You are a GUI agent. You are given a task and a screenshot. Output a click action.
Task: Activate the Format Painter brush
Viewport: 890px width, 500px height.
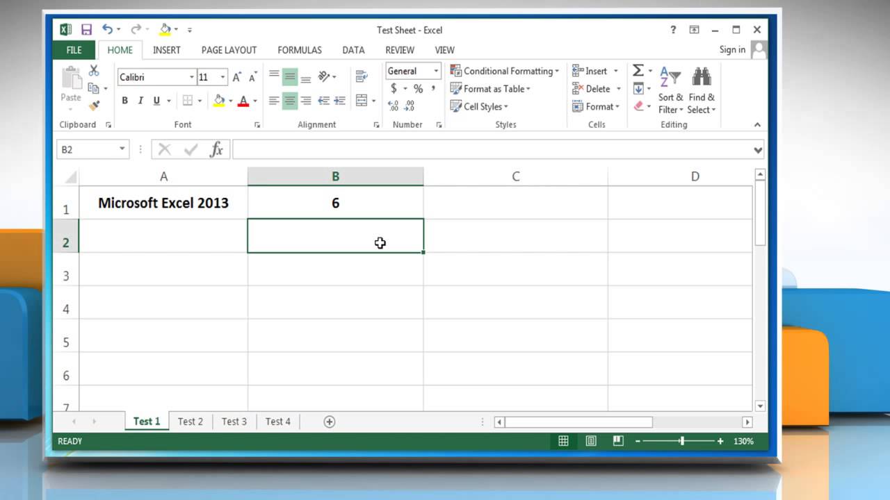pyautogui.click(x=94, y=106)
